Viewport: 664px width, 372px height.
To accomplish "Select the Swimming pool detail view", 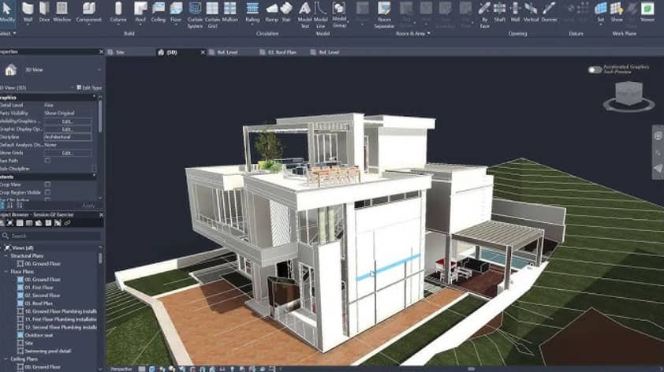I will click(48, 352).
